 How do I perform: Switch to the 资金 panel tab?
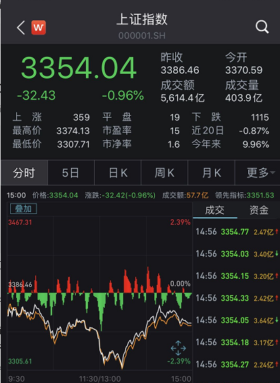click(259, 210)
